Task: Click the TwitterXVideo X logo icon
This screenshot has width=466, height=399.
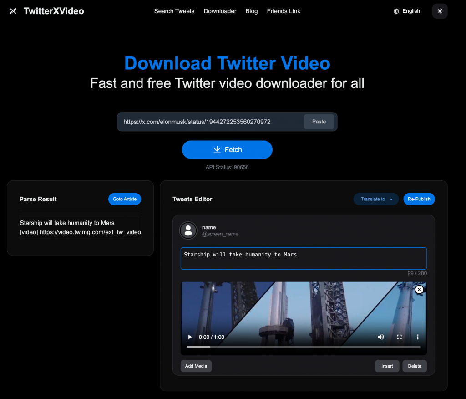Action: 13,11
